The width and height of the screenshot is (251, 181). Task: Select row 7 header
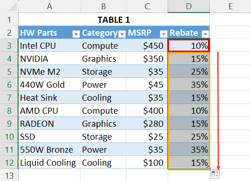point(9,97)
